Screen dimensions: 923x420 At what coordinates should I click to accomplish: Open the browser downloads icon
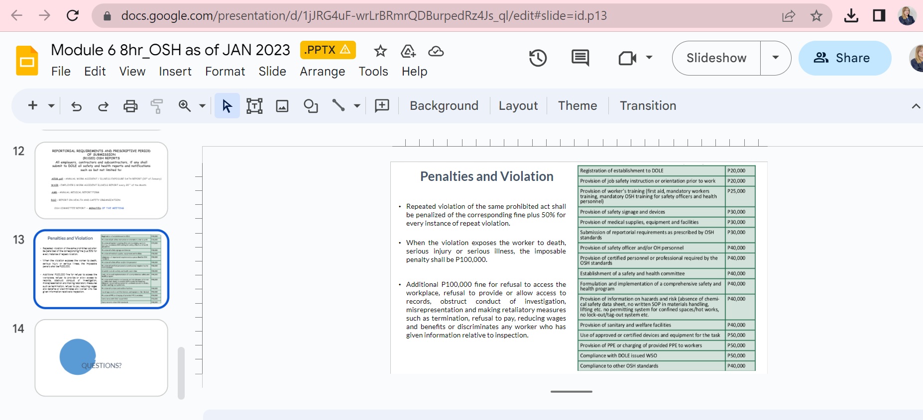click(x=851, y=16)
